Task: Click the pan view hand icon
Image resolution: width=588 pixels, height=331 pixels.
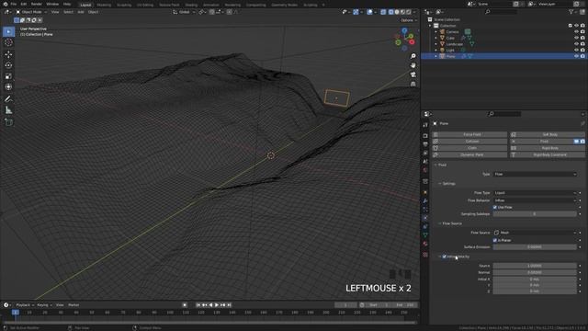Action: click(413, 65)
